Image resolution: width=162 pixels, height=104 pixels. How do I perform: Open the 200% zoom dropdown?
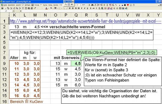tap(87, 5)
